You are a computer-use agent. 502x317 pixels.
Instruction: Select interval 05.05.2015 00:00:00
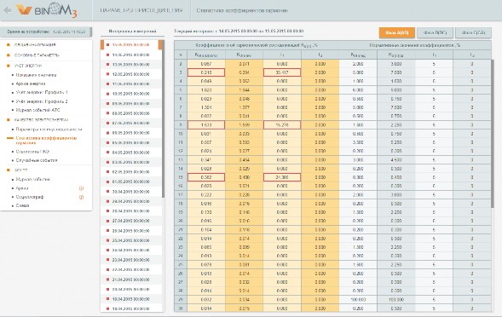[x=130, y=142]
